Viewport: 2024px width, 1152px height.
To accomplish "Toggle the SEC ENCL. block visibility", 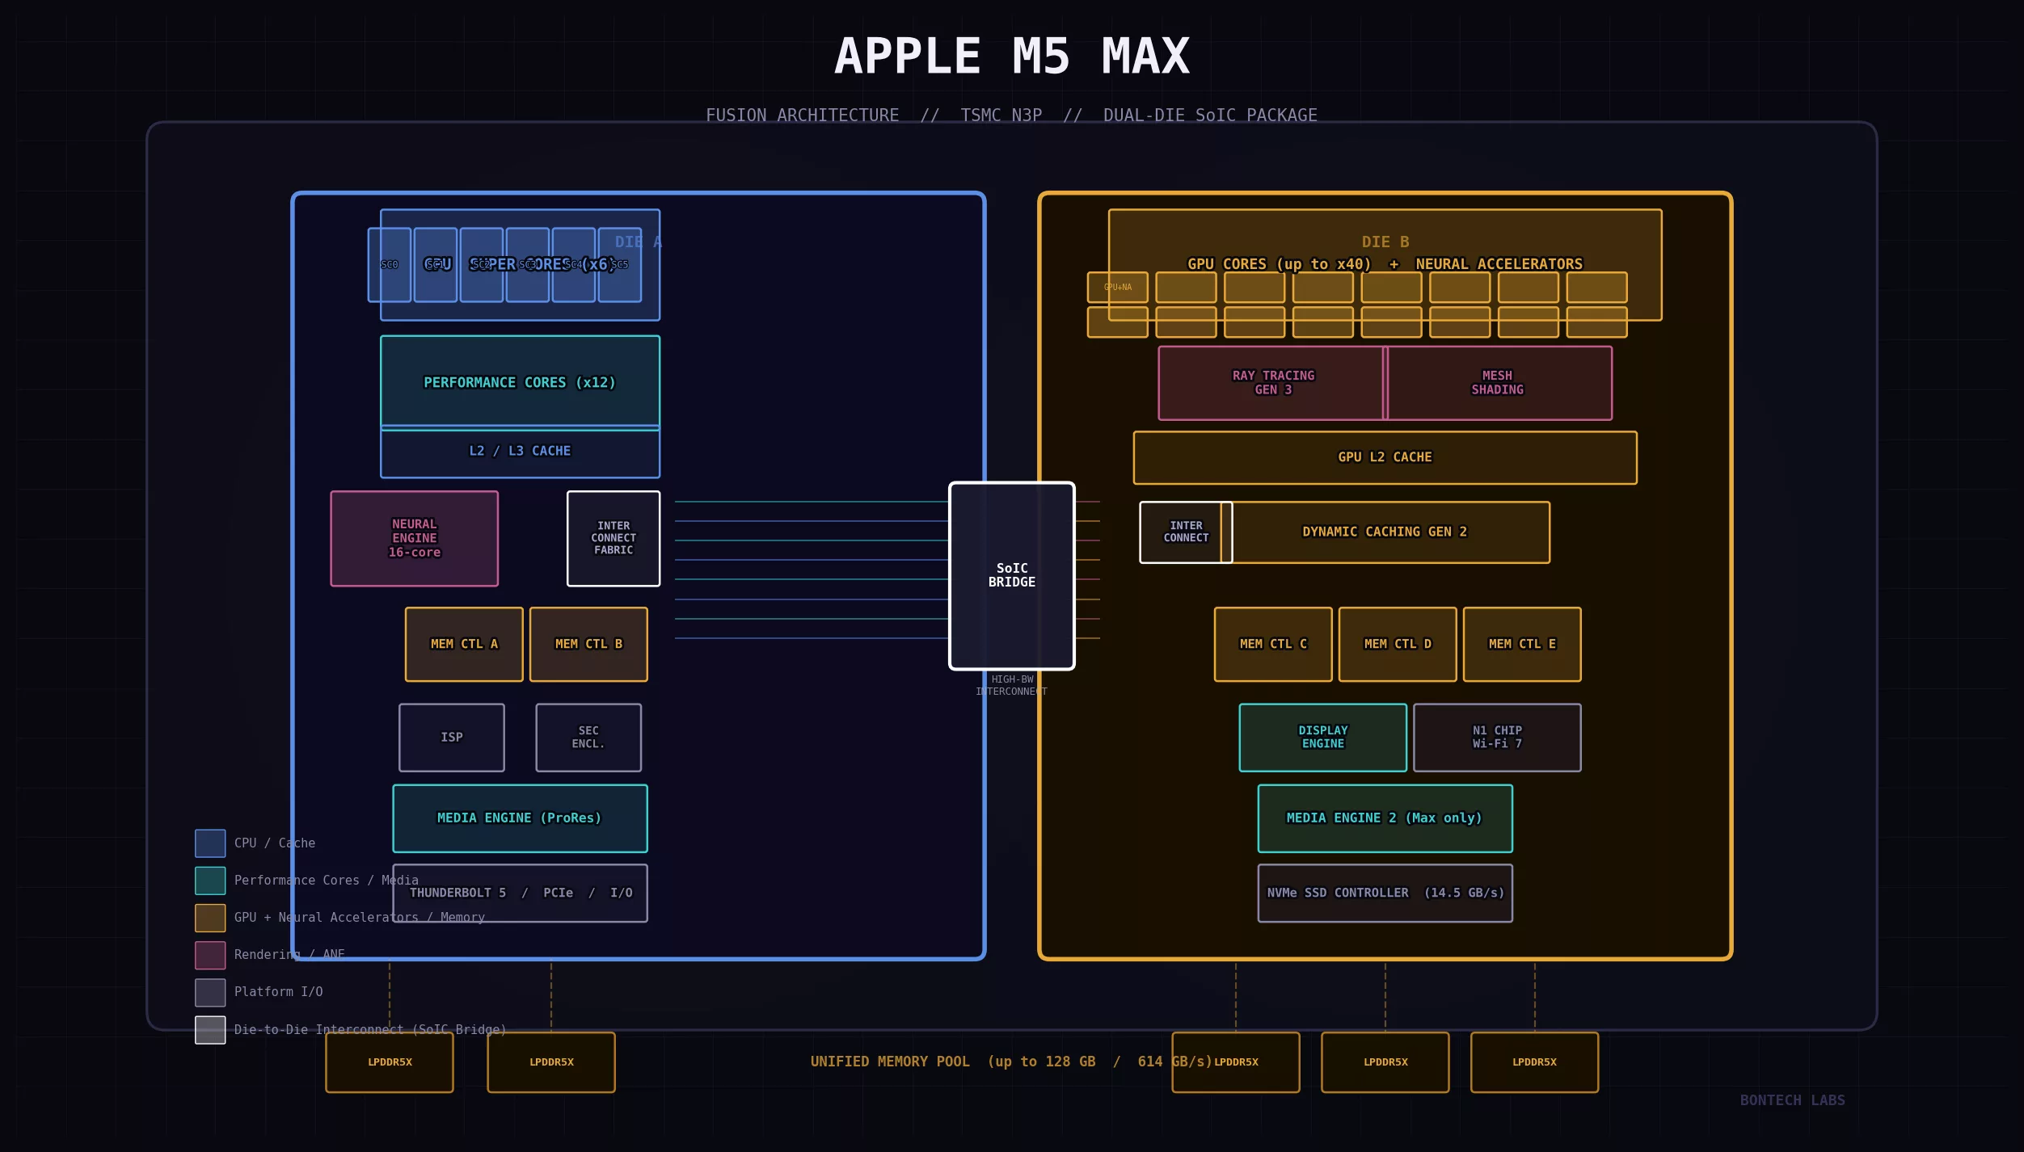I will (588, 736).
